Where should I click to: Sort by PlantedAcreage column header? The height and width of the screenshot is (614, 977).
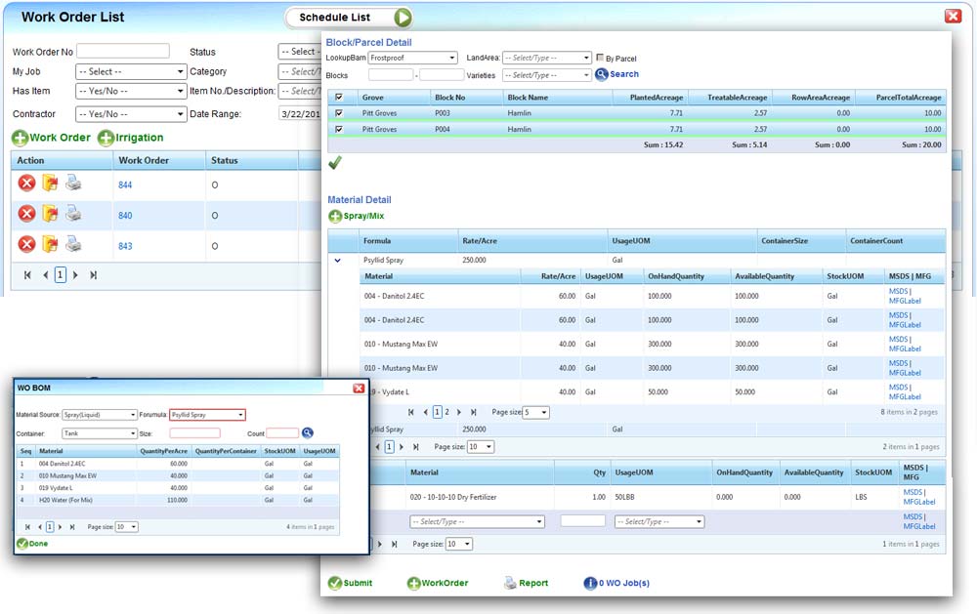(657, 98)
